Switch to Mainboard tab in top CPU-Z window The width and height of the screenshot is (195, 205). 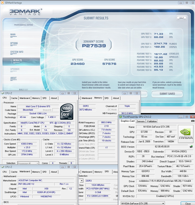tap(25, 98)
